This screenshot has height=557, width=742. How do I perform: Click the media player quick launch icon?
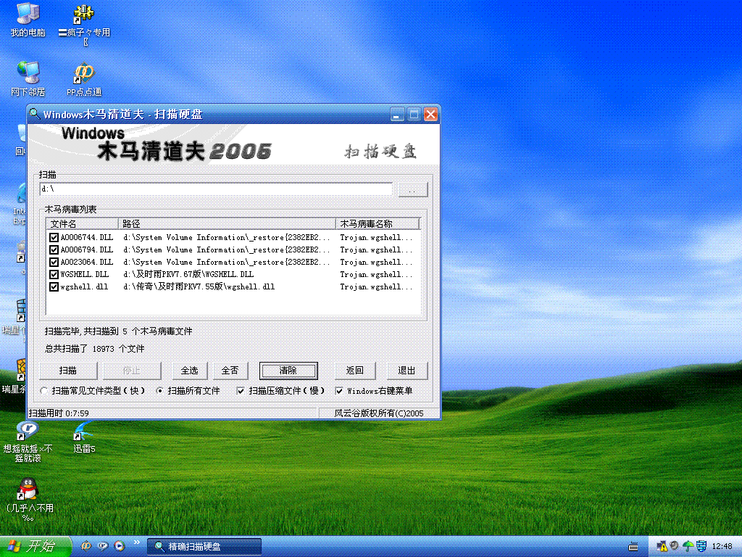point(120,546)
